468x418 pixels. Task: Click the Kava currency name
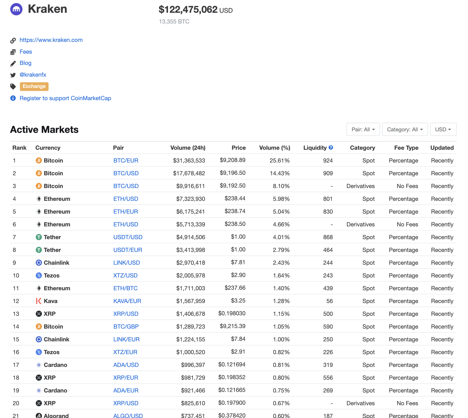click(x=51, y=301)
